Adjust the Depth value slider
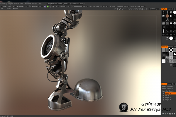This screenshot has height=117, width=176. click(x=67, y=6)
